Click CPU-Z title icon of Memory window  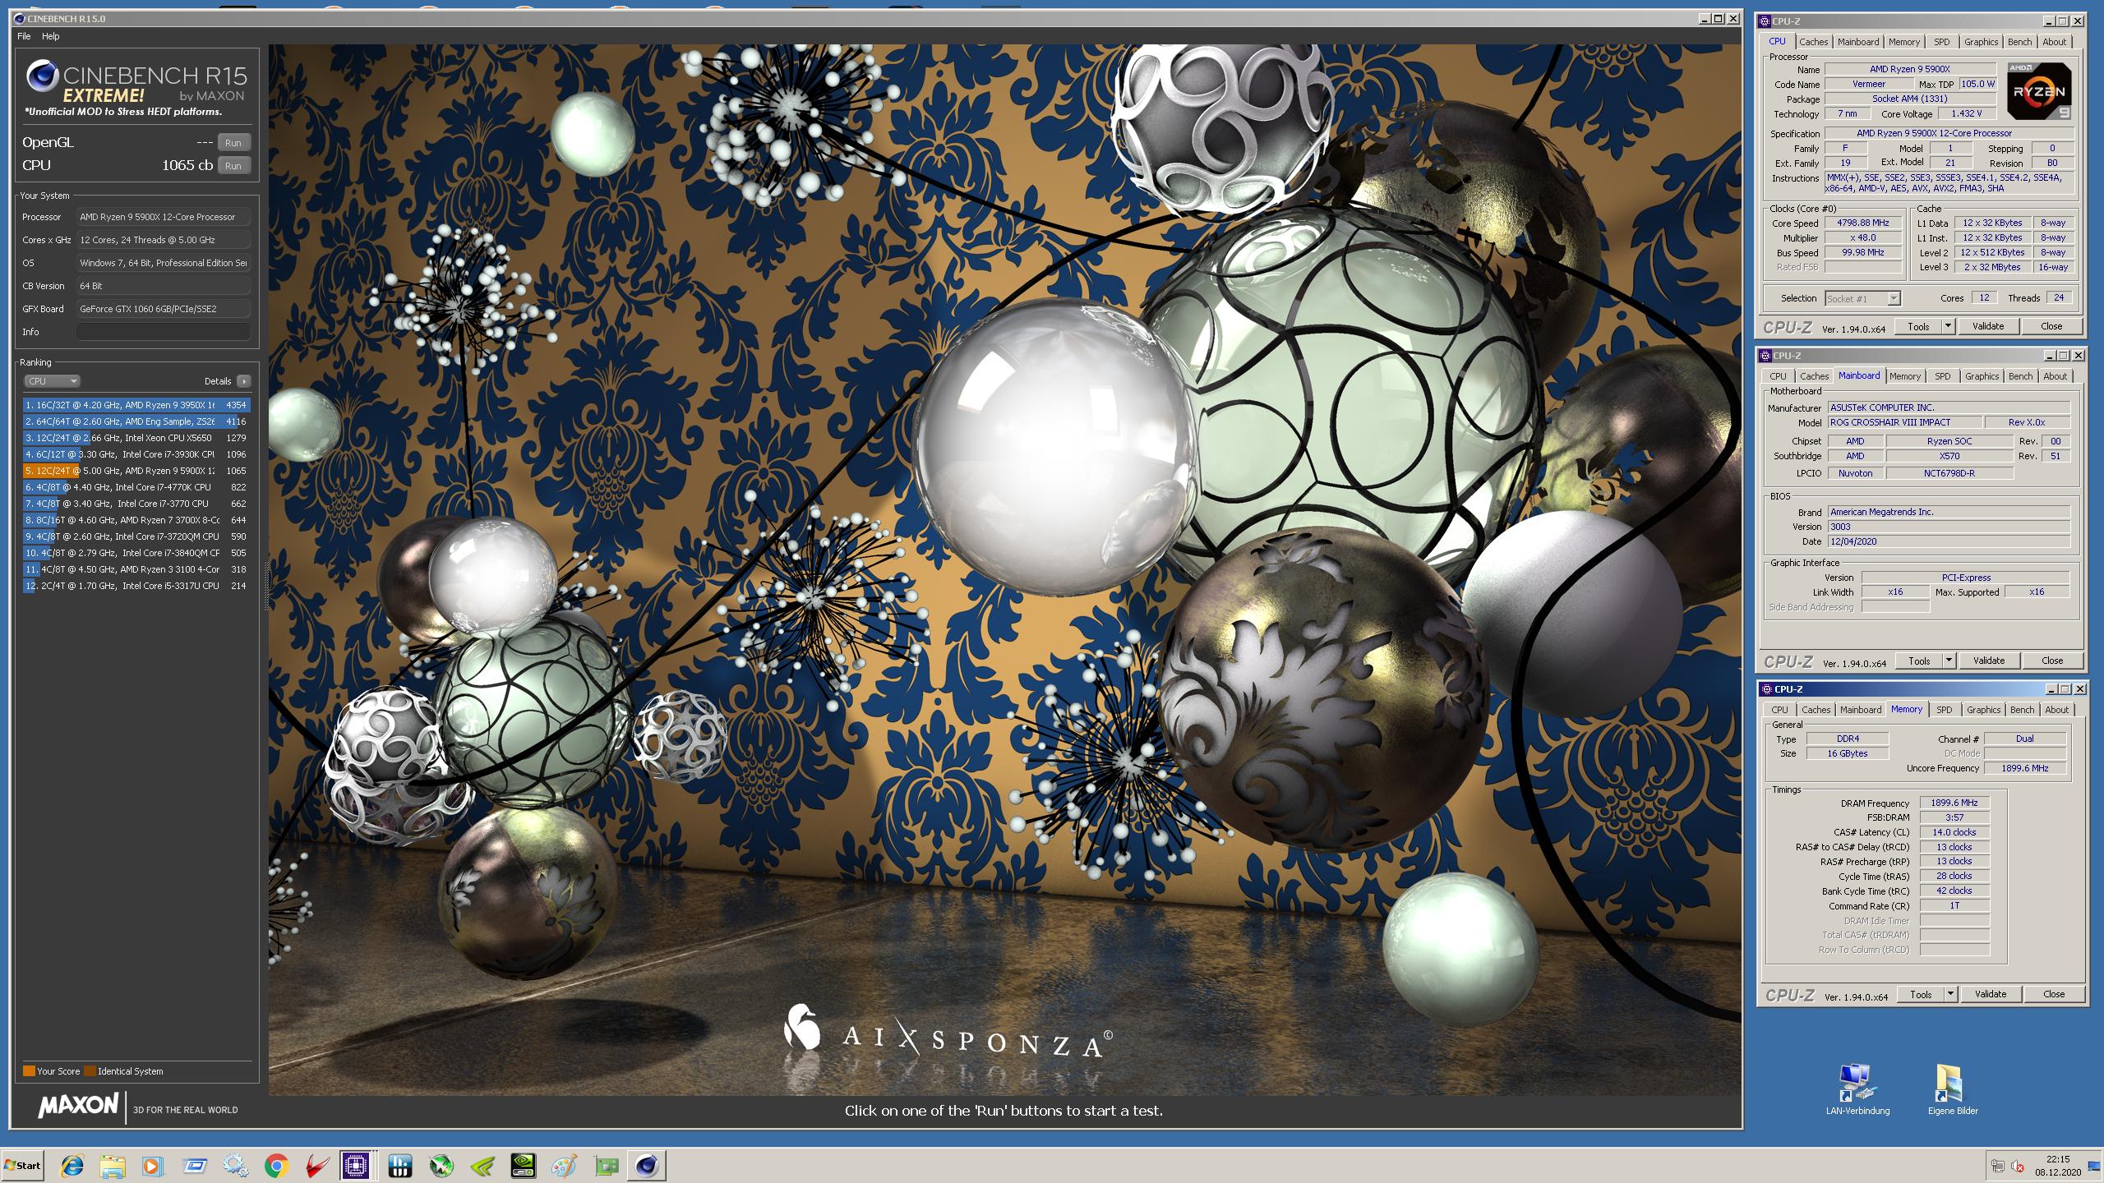point(1766,689)
